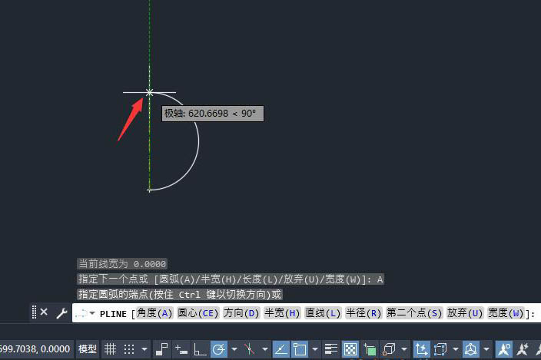This screenshot has height=360, width=541.
Task: Toggle drawing grid display
Action: point(111,349)
